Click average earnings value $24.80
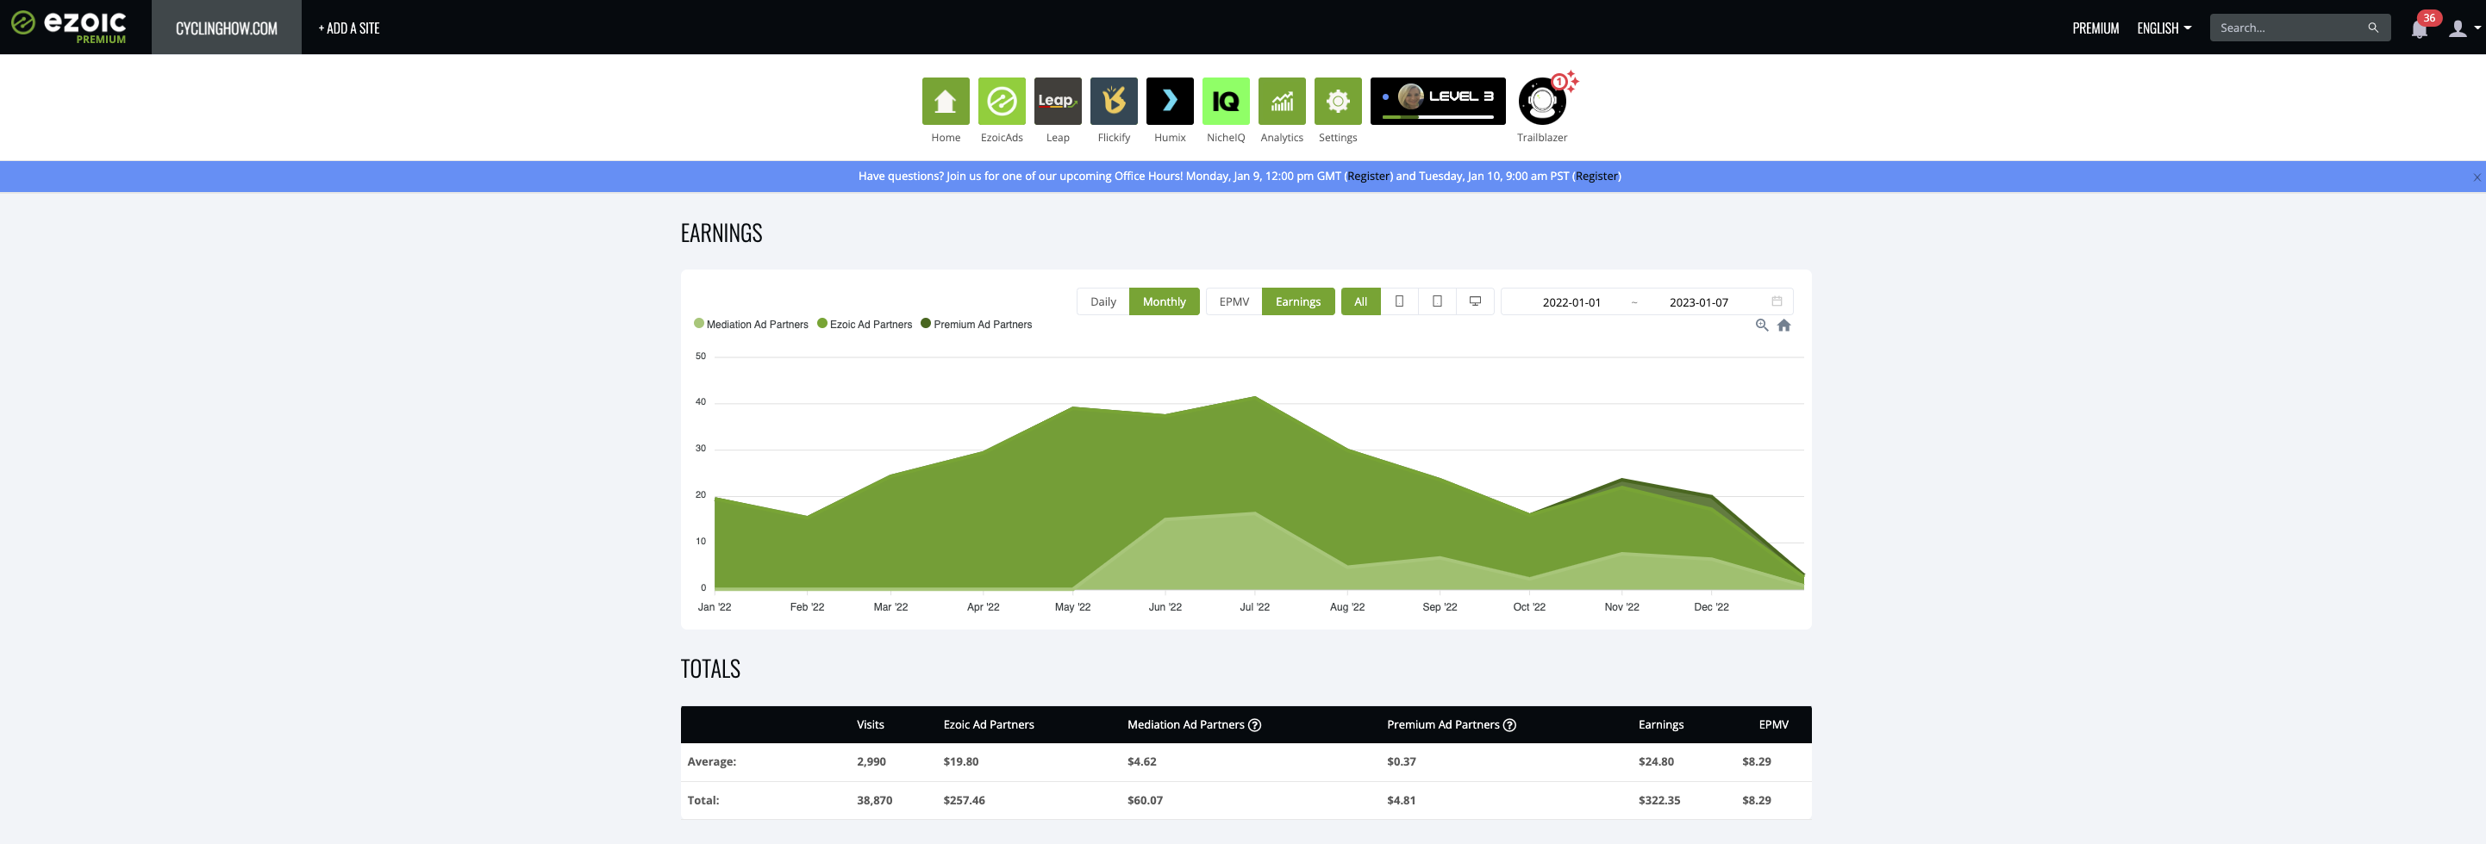This screenshot has width=2486, height=844. coord(1655,761)
